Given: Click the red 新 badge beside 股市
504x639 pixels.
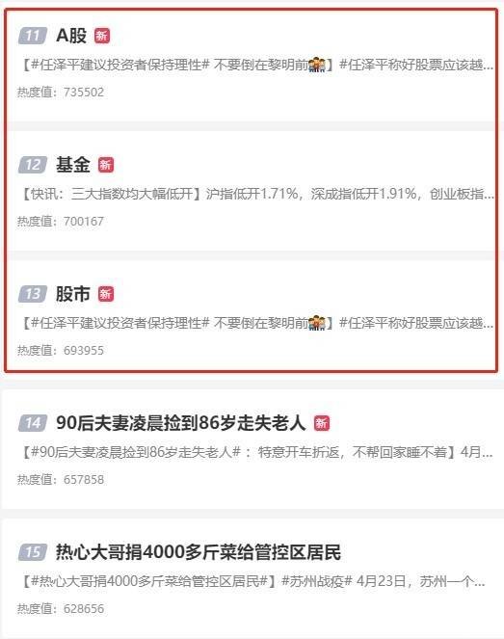Looking at the screenshot, I should [106, 294].
